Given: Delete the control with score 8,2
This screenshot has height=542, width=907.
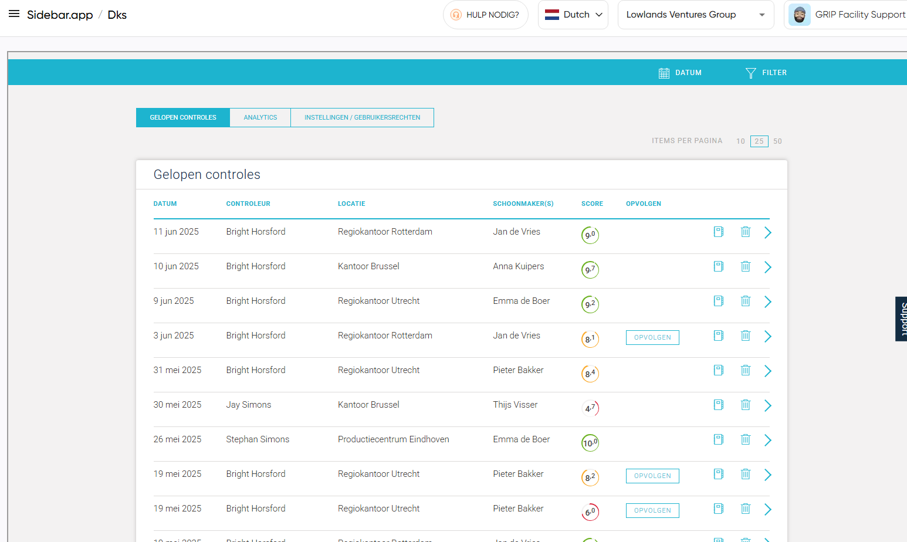Looking at the screenshot, I should pos(746,474).
